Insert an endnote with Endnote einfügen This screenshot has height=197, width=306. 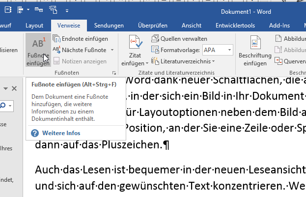point(80,39)
